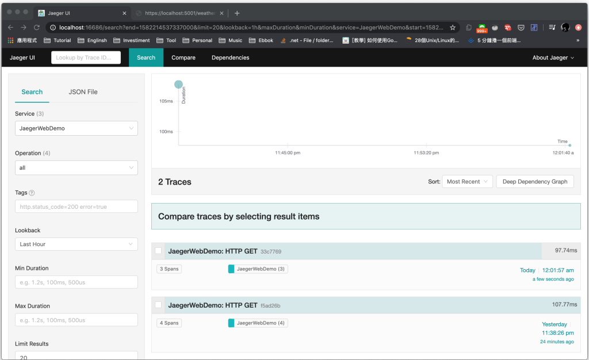The height and width of the screenshot is (360, 589).
Task: Click the browser address bar URL
Action: pos(251,28)
